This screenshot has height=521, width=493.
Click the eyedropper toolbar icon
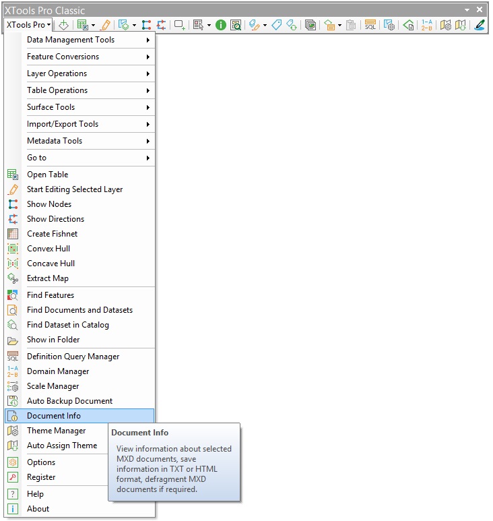pos(480,25)
